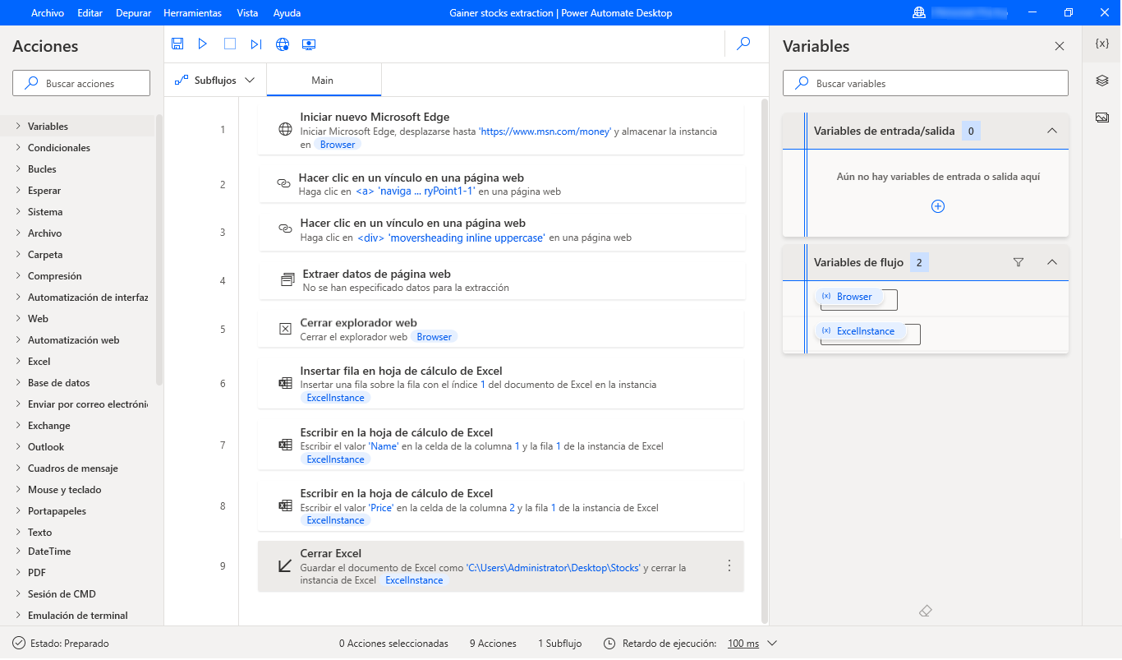Viewport: 1122px width, 660px height.
Task: Open the user account icon in title bar
Action: click(x=918, y=12)
